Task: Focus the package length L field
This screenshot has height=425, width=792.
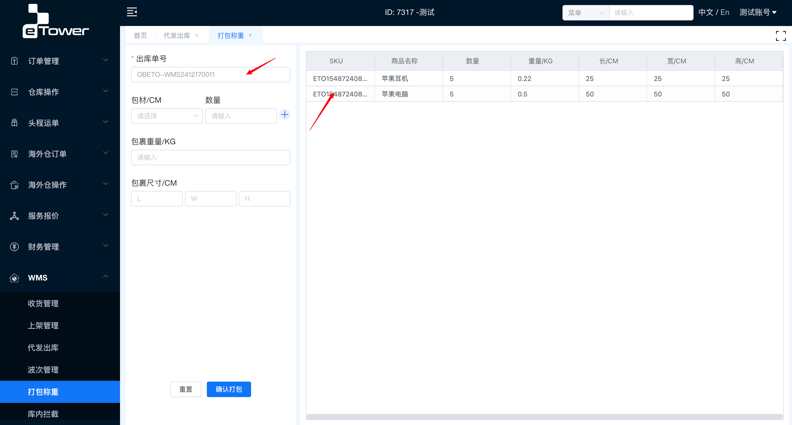Action: [x=157, y=198]
